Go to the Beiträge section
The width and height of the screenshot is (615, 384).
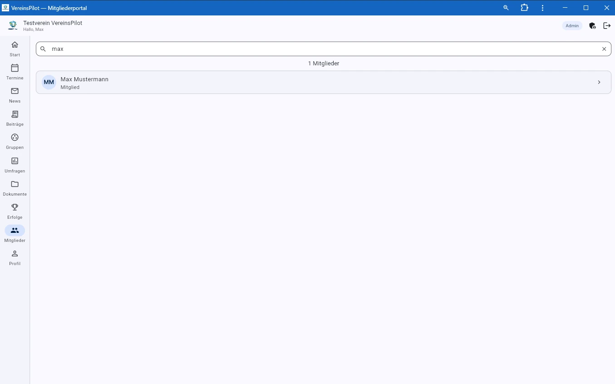tap(15, 118)
